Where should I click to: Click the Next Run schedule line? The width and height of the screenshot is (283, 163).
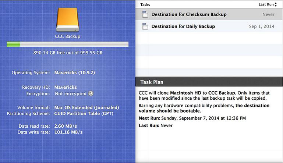click(x=192, y=118)
